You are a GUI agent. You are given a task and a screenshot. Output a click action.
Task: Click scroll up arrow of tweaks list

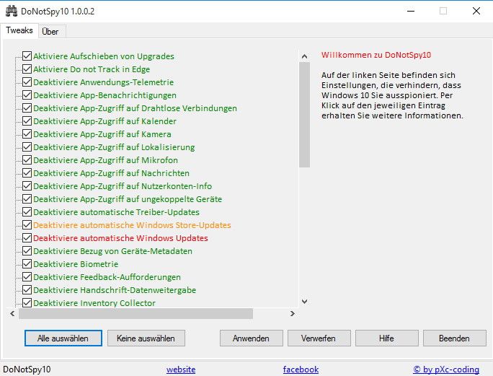304,56
